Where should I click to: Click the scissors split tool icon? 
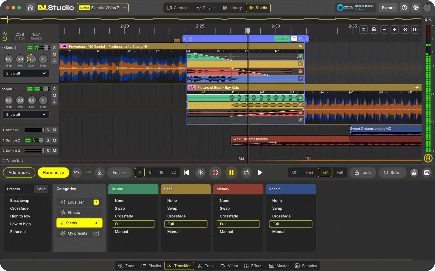coord(100,172)
